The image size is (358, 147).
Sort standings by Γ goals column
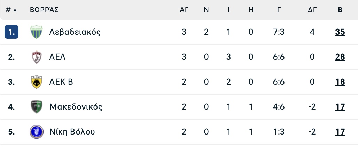279,10
